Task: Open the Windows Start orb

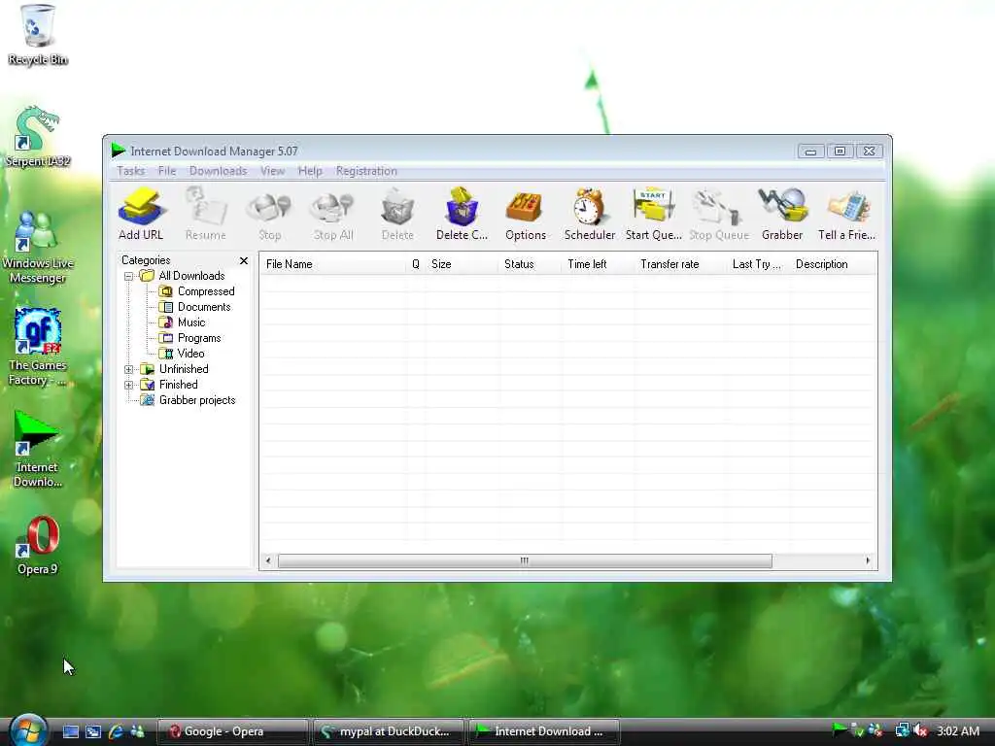Action: (28, 730)
